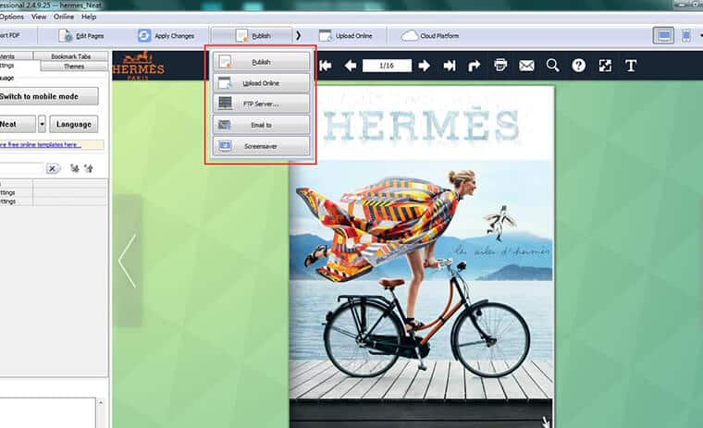Choose Publish in the dropdown list

click(262, 62)
